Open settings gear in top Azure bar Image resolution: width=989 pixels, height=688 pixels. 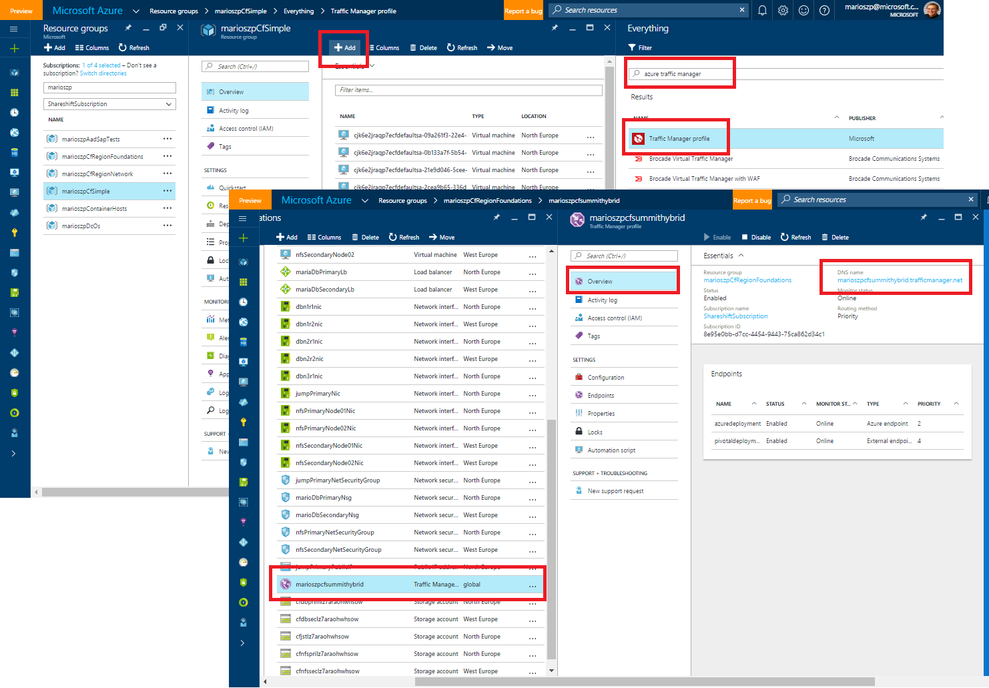coord(783,10)
